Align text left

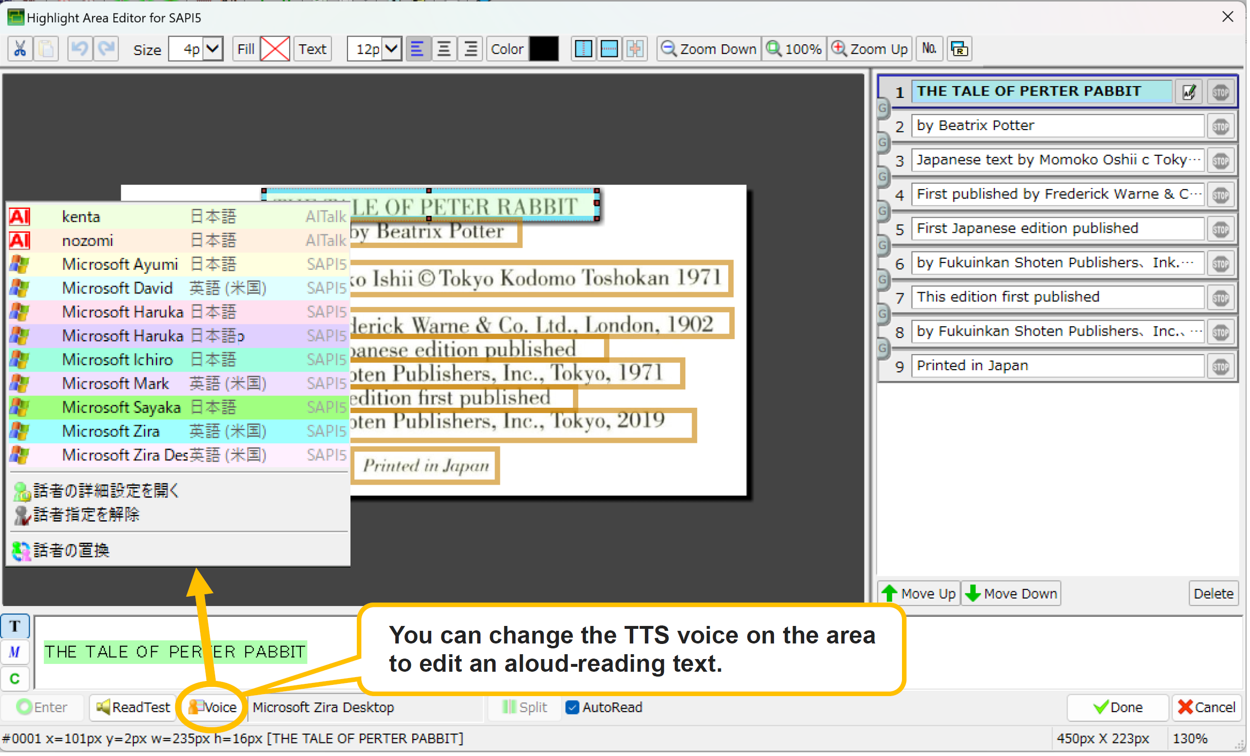418,49
